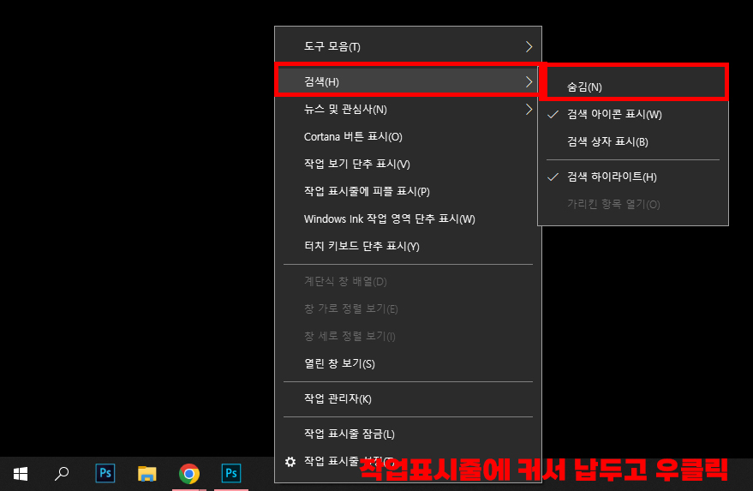This screenshot has height=491, width=753.
Task: Expand the 뉴스 및 관심사(N) submenu arrow
Action: coord(529,110)
